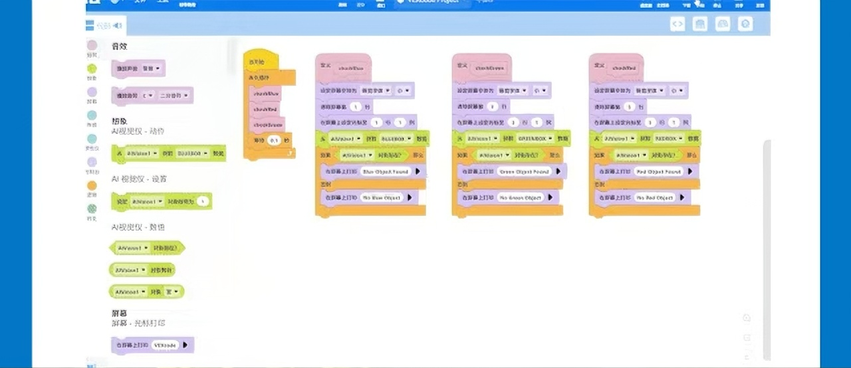Click the zoom in icon on workspace
851x368 pixels.
(x=747, y=318)
